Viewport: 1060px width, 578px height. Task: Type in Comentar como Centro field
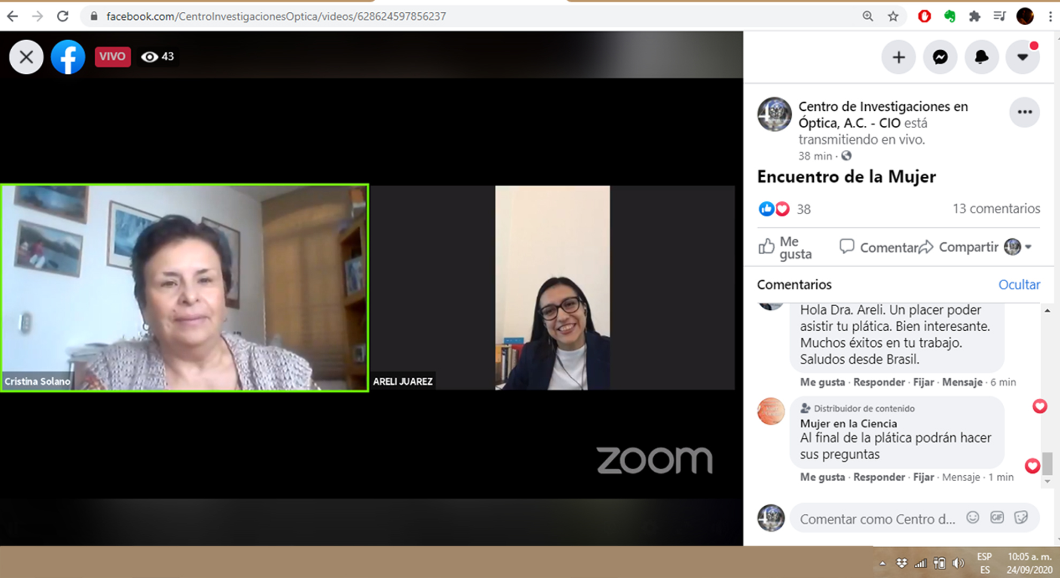pos(877,519)
